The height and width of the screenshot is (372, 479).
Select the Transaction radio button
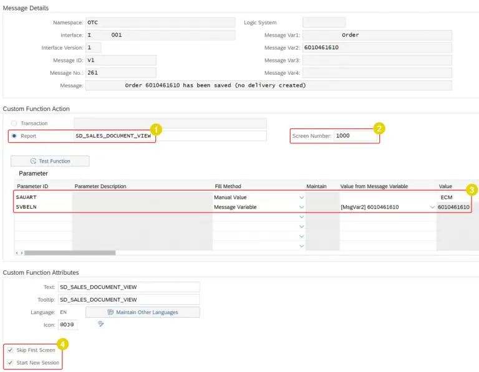coord(14,123)
